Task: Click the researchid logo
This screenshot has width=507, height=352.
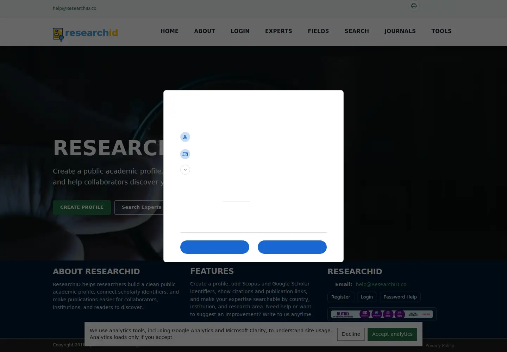Action: [x=85, y=34]
